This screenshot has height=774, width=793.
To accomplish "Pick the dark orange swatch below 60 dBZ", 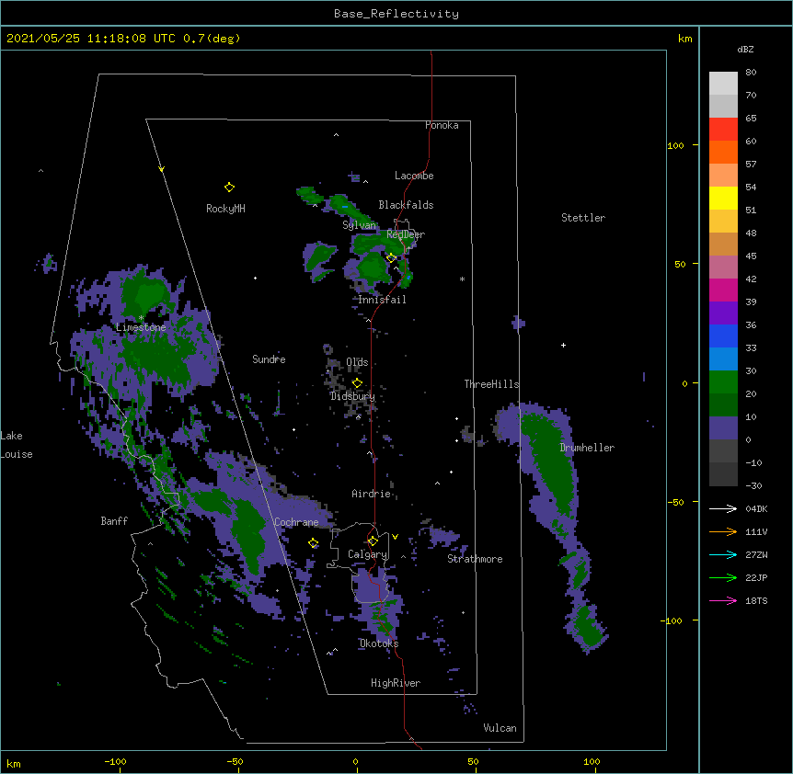I will coord(723,152).
